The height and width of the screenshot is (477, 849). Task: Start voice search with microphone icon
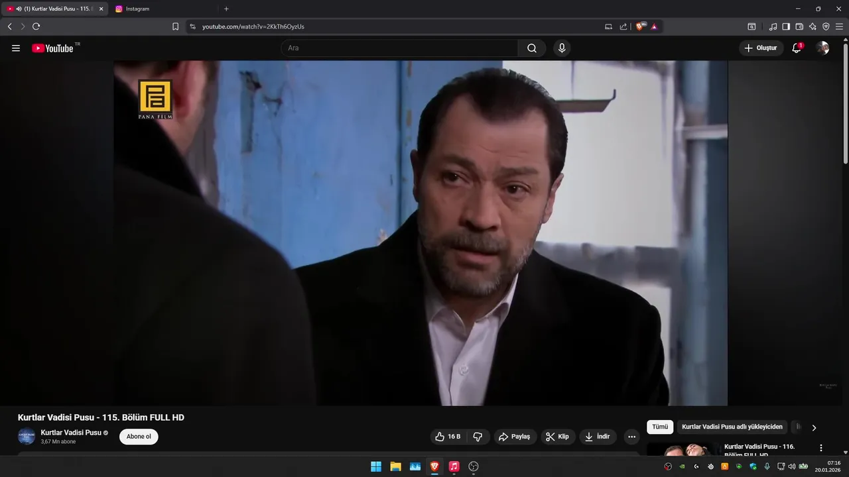(562, 48)
